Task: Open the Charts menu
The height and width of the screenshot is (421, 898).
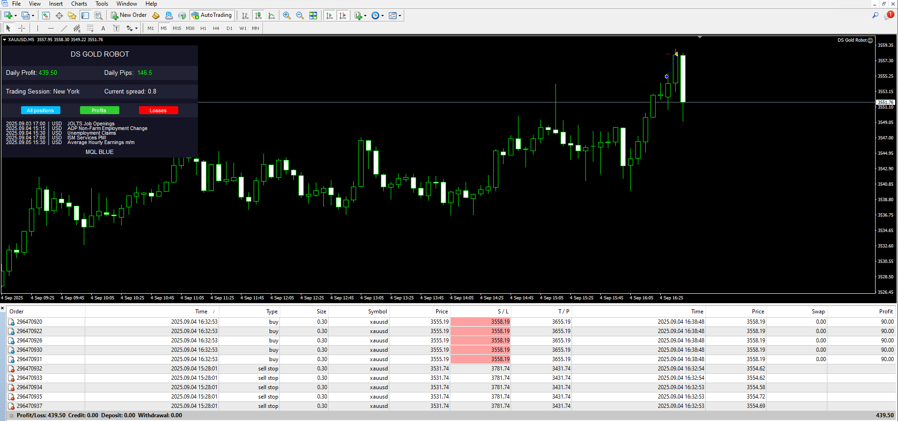Action: pyautogui.click(x=78, y=4)
